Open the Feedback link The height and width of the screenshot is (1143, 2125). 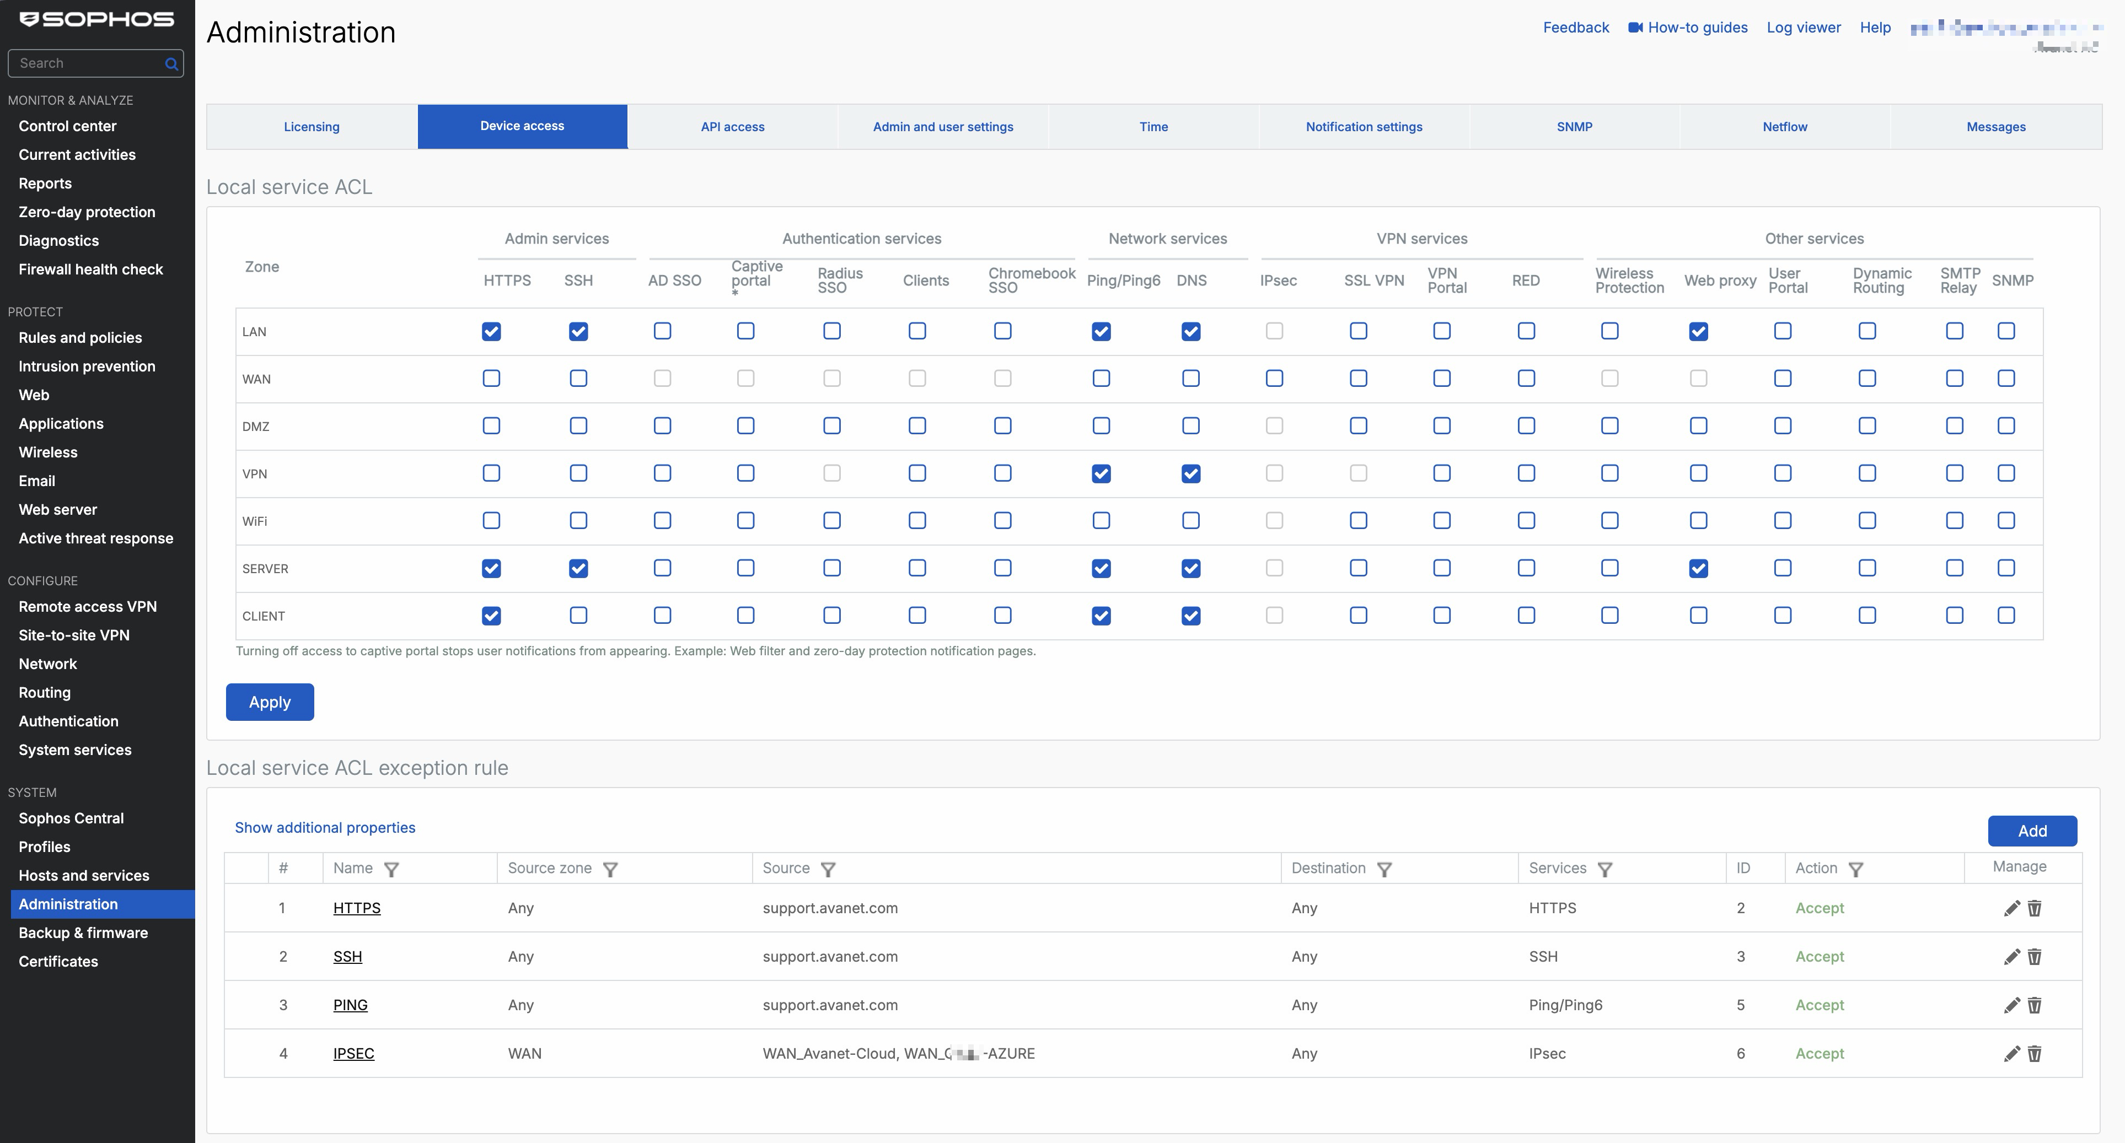1576,27
